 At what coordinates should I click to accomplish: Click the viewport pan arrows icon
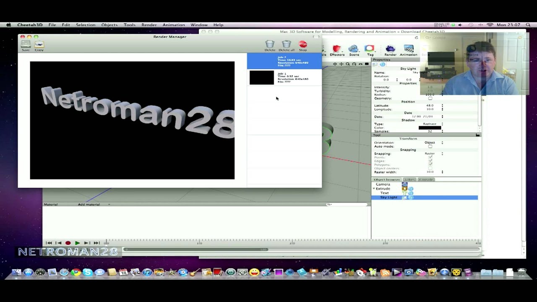[x=341, y=64]
